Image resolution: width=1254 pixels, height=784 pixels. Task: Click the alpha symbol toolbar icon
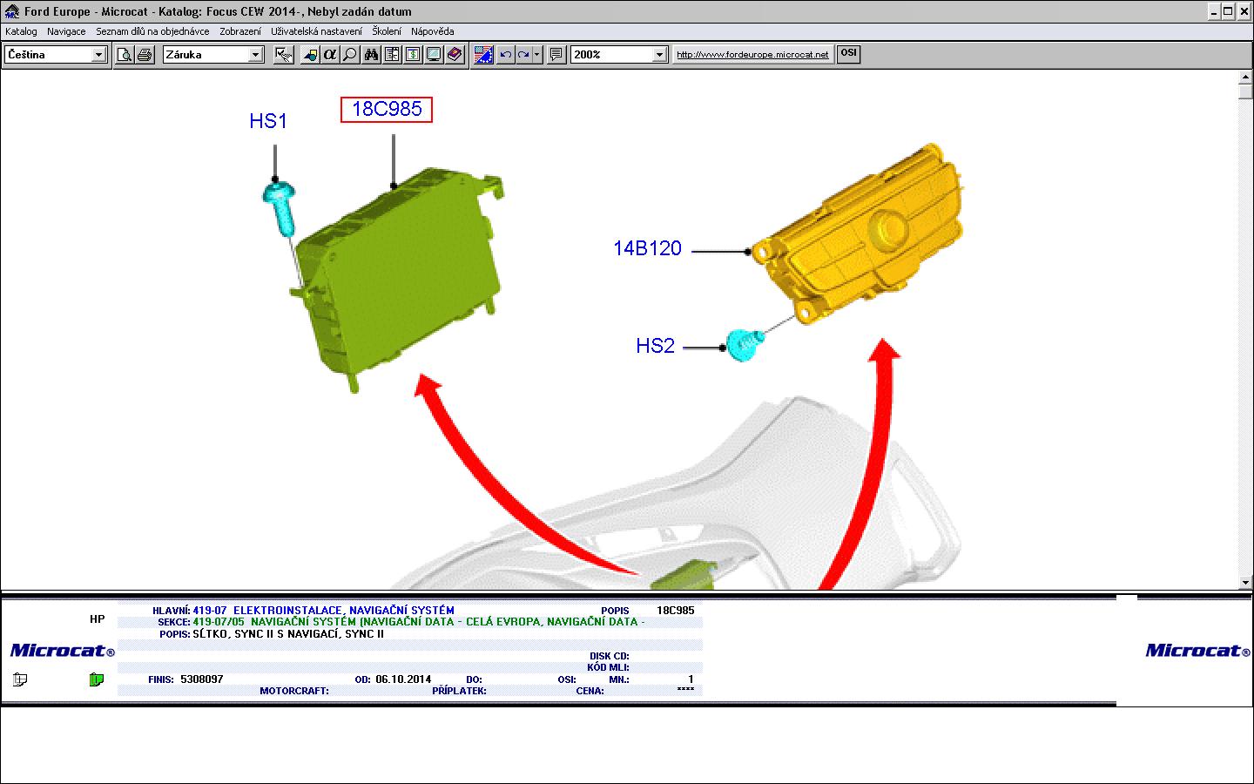pos(330,55)
